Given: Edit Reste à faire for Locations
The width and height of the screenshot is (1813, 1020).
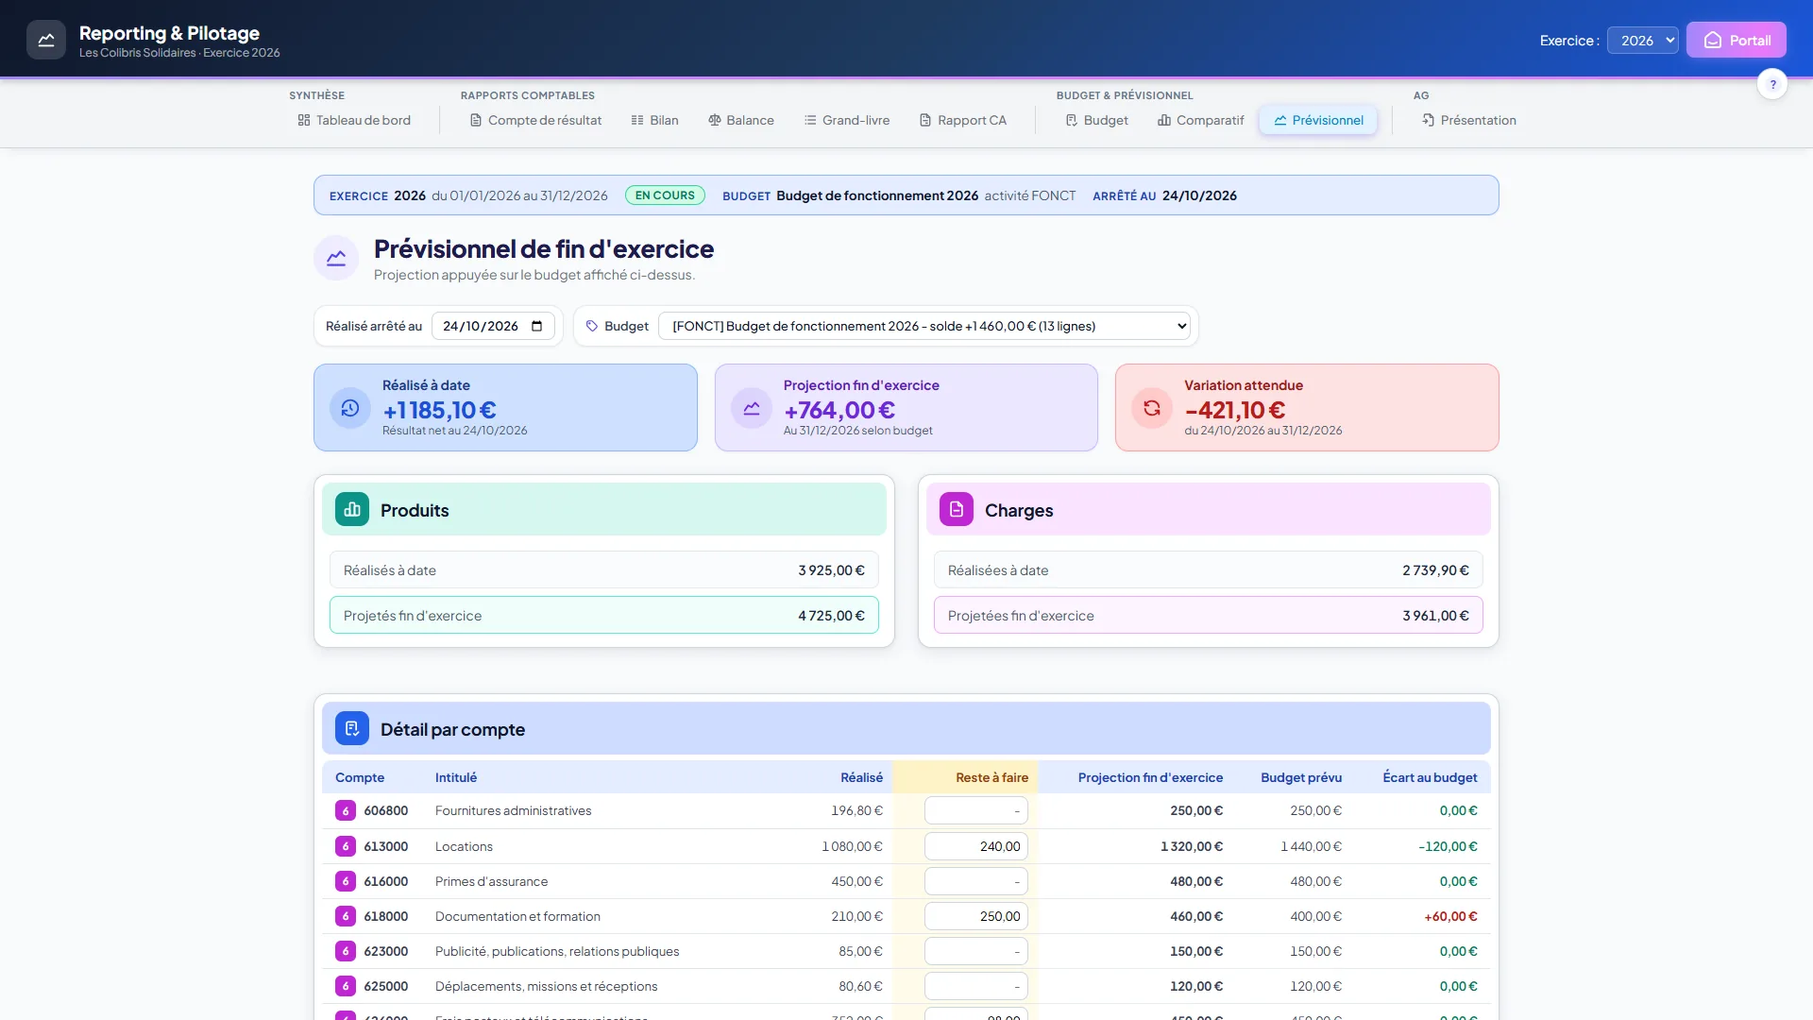Looking at the screenshot, I should (976, 846).
